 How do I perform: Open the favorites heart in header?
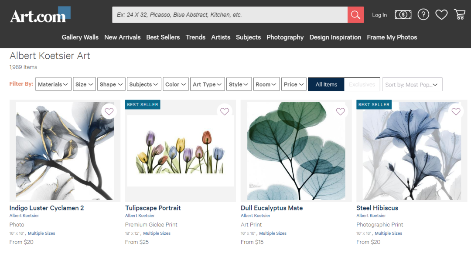[441, 14]
